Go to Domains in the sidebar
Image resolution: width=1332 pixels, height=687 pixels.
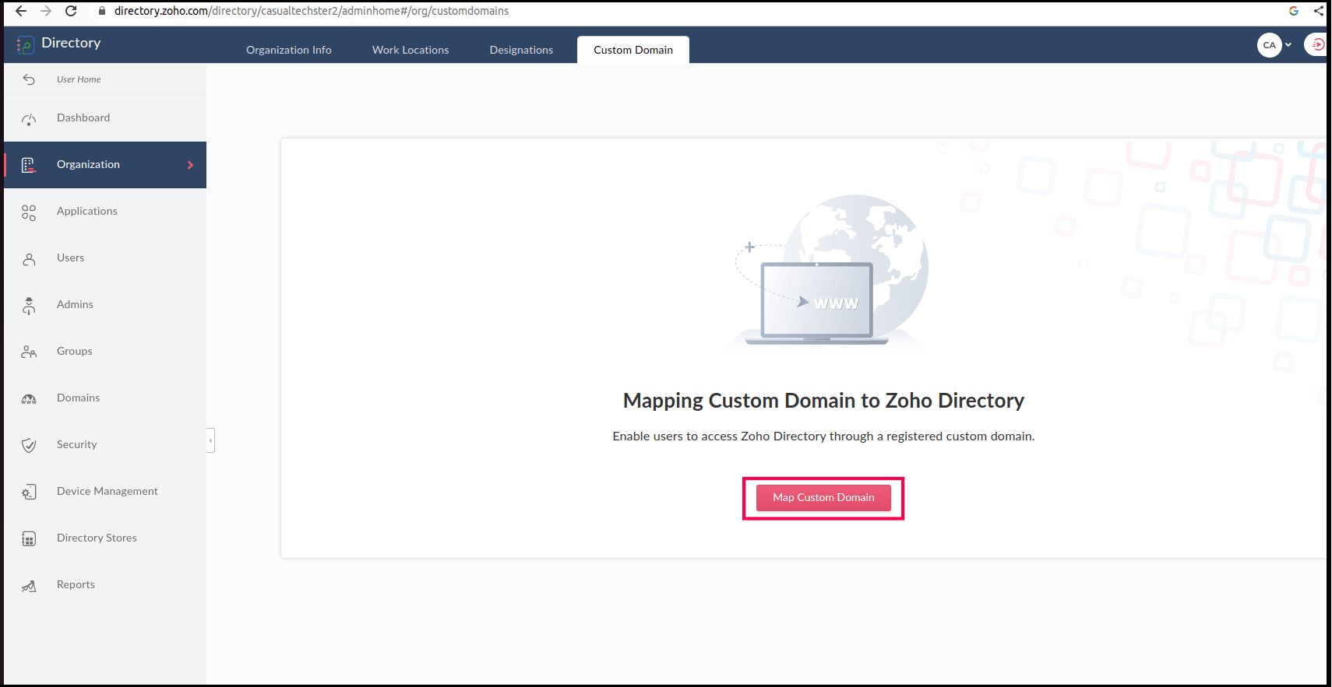(79, 398)
